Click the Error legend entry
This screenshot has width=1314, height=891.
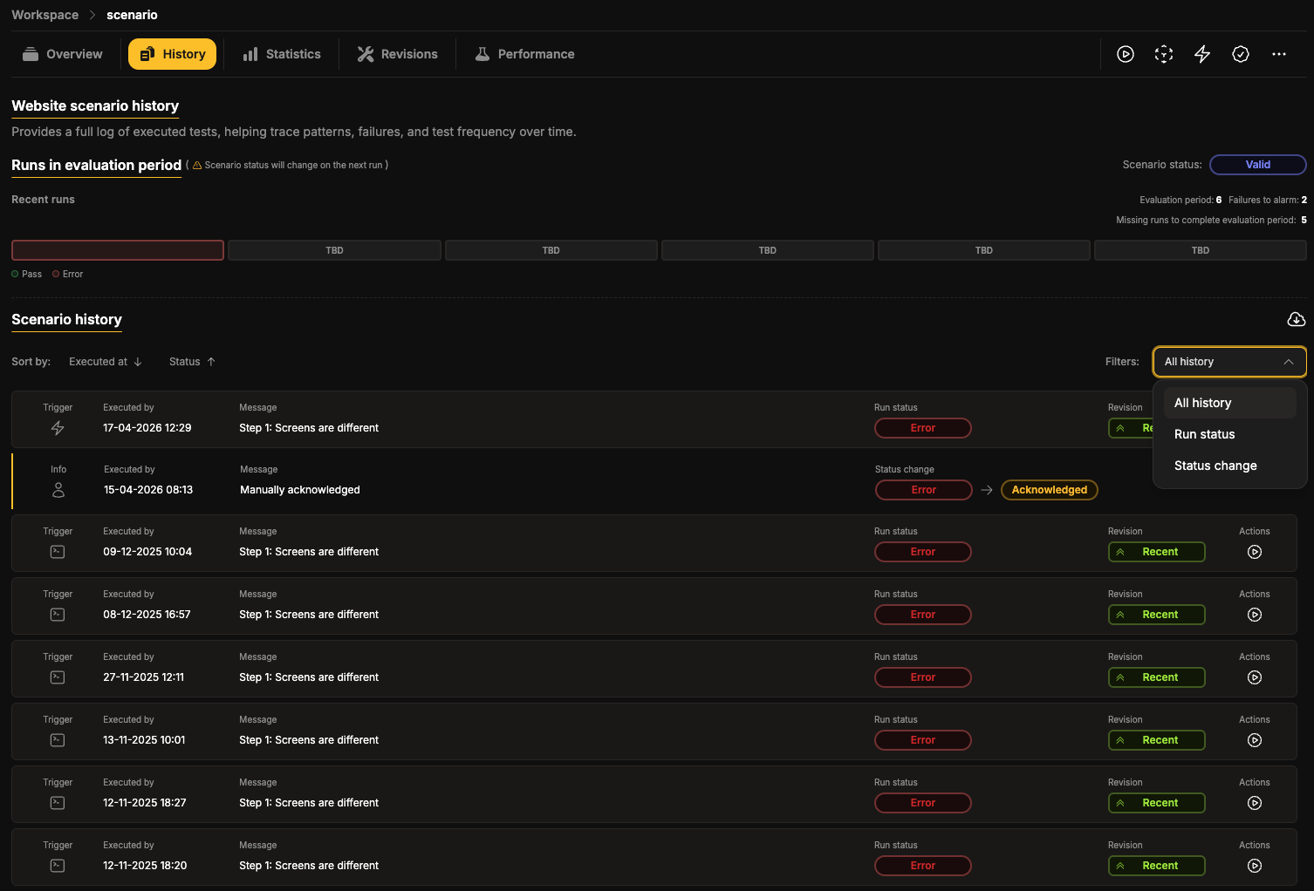coord(68,274)
